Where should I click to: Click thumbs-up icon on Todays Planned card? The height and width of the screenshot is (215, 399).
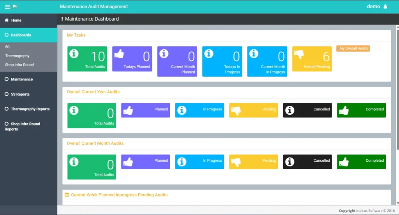tap(119, 54)
